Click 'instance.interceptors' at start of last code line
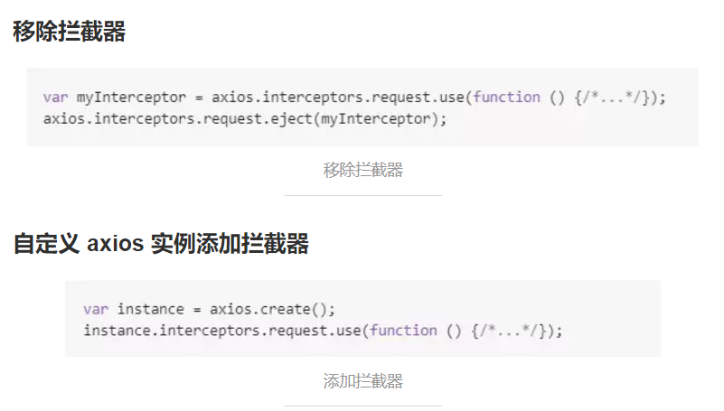 pos(172,331)
